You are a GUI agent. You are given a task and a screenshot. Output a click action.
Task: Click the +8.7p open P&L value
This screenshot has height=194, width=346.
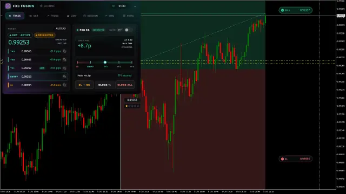pyautogui.click(x=84, y=45)
